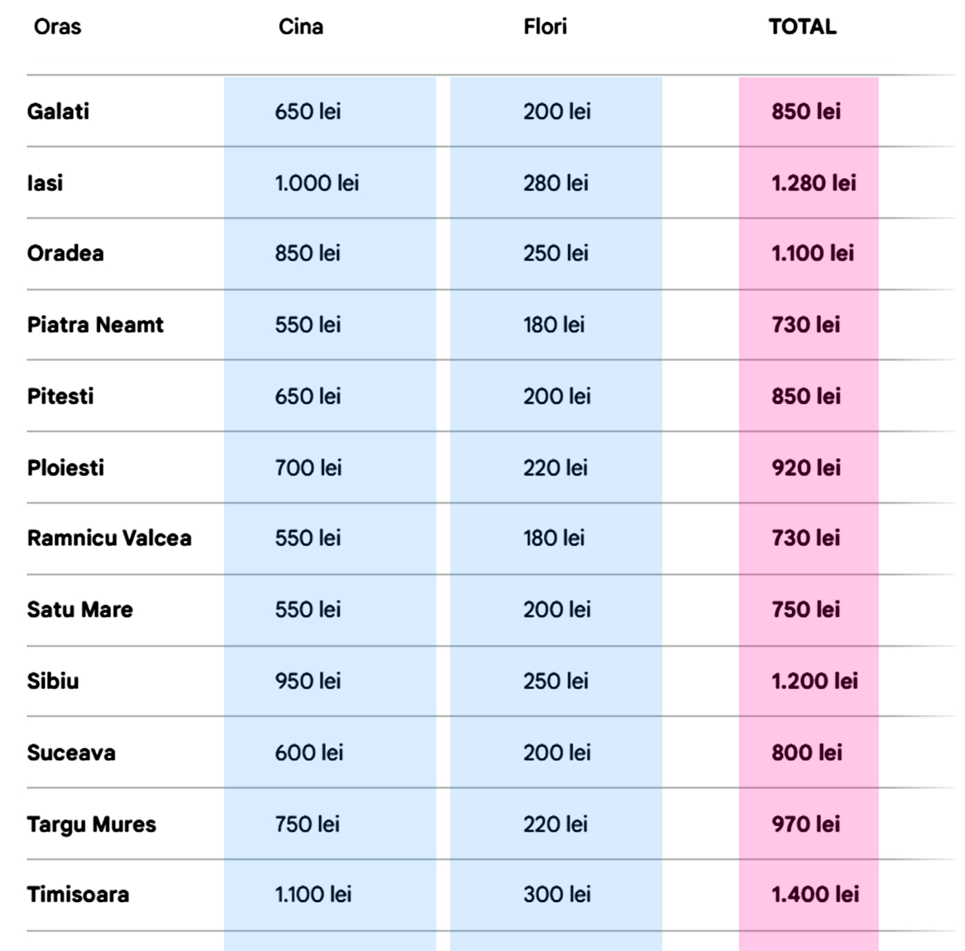Click the Ramnicu Valcea city name

109,538
